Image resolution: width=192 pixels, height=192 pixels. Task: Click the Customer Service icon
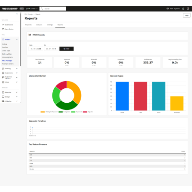[3, 78]
